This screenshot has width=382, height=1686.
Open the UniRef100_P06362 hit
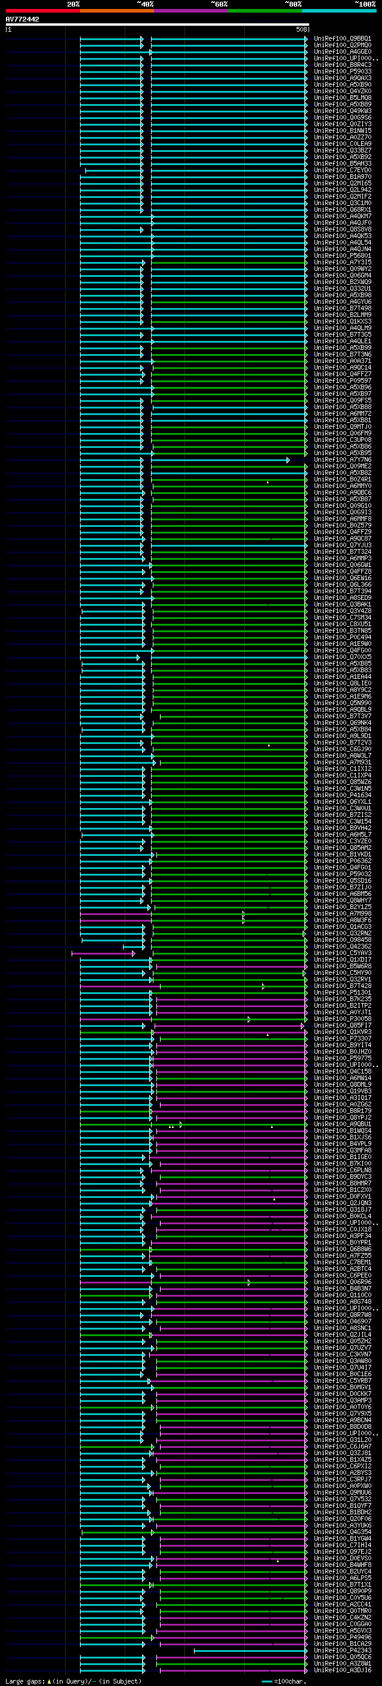(x=343, y=861)
